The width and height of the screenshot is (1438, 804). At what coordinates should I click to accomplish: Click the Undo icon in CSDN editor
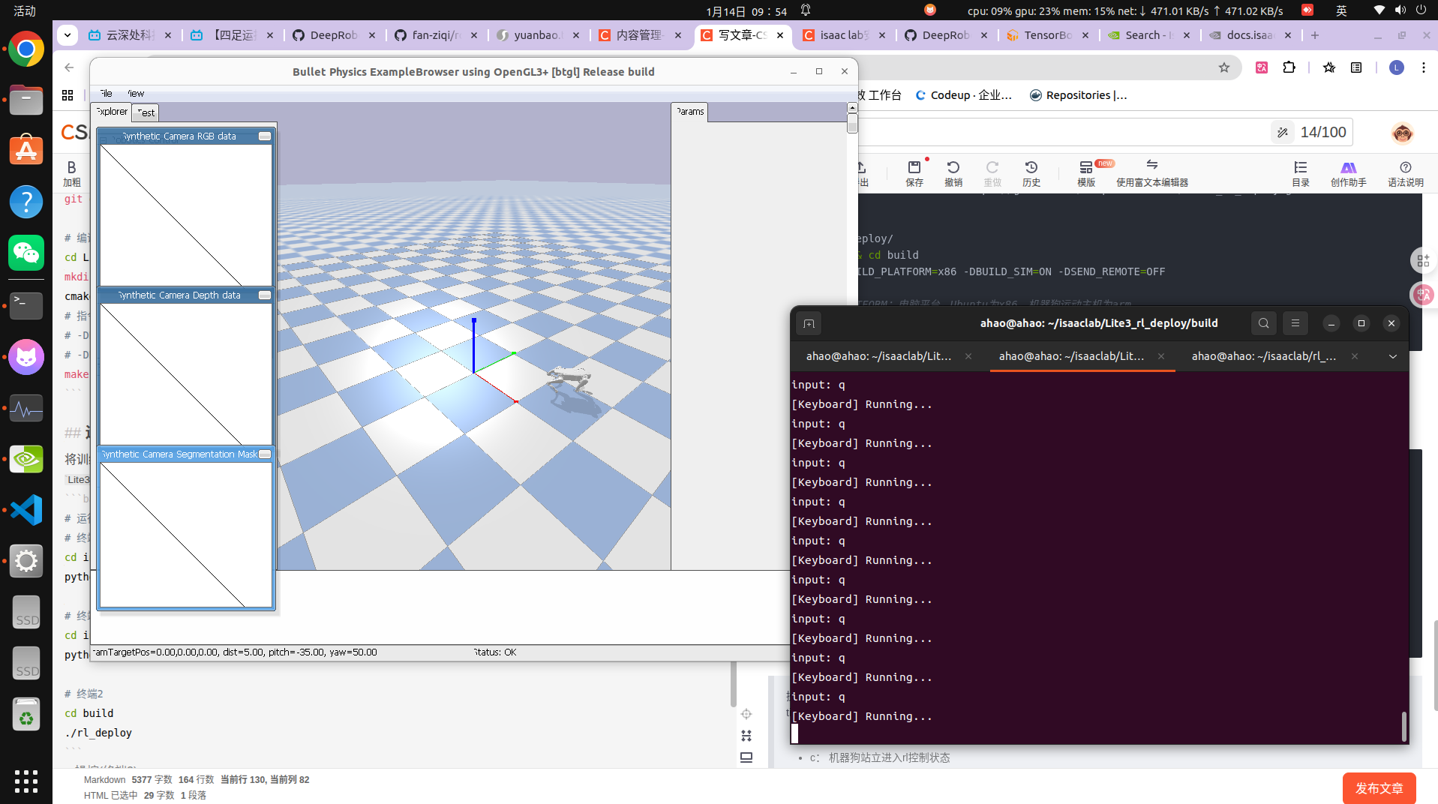(953, 173)
